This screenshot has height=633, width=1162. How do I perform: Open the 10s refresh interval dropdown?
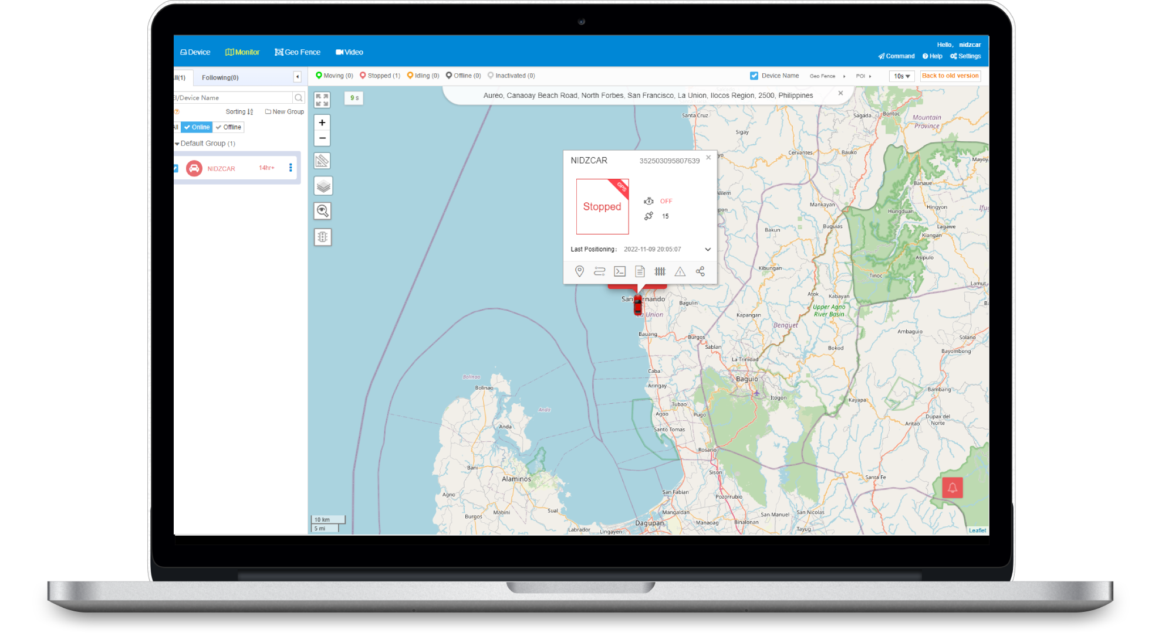(x=902, y=76)
